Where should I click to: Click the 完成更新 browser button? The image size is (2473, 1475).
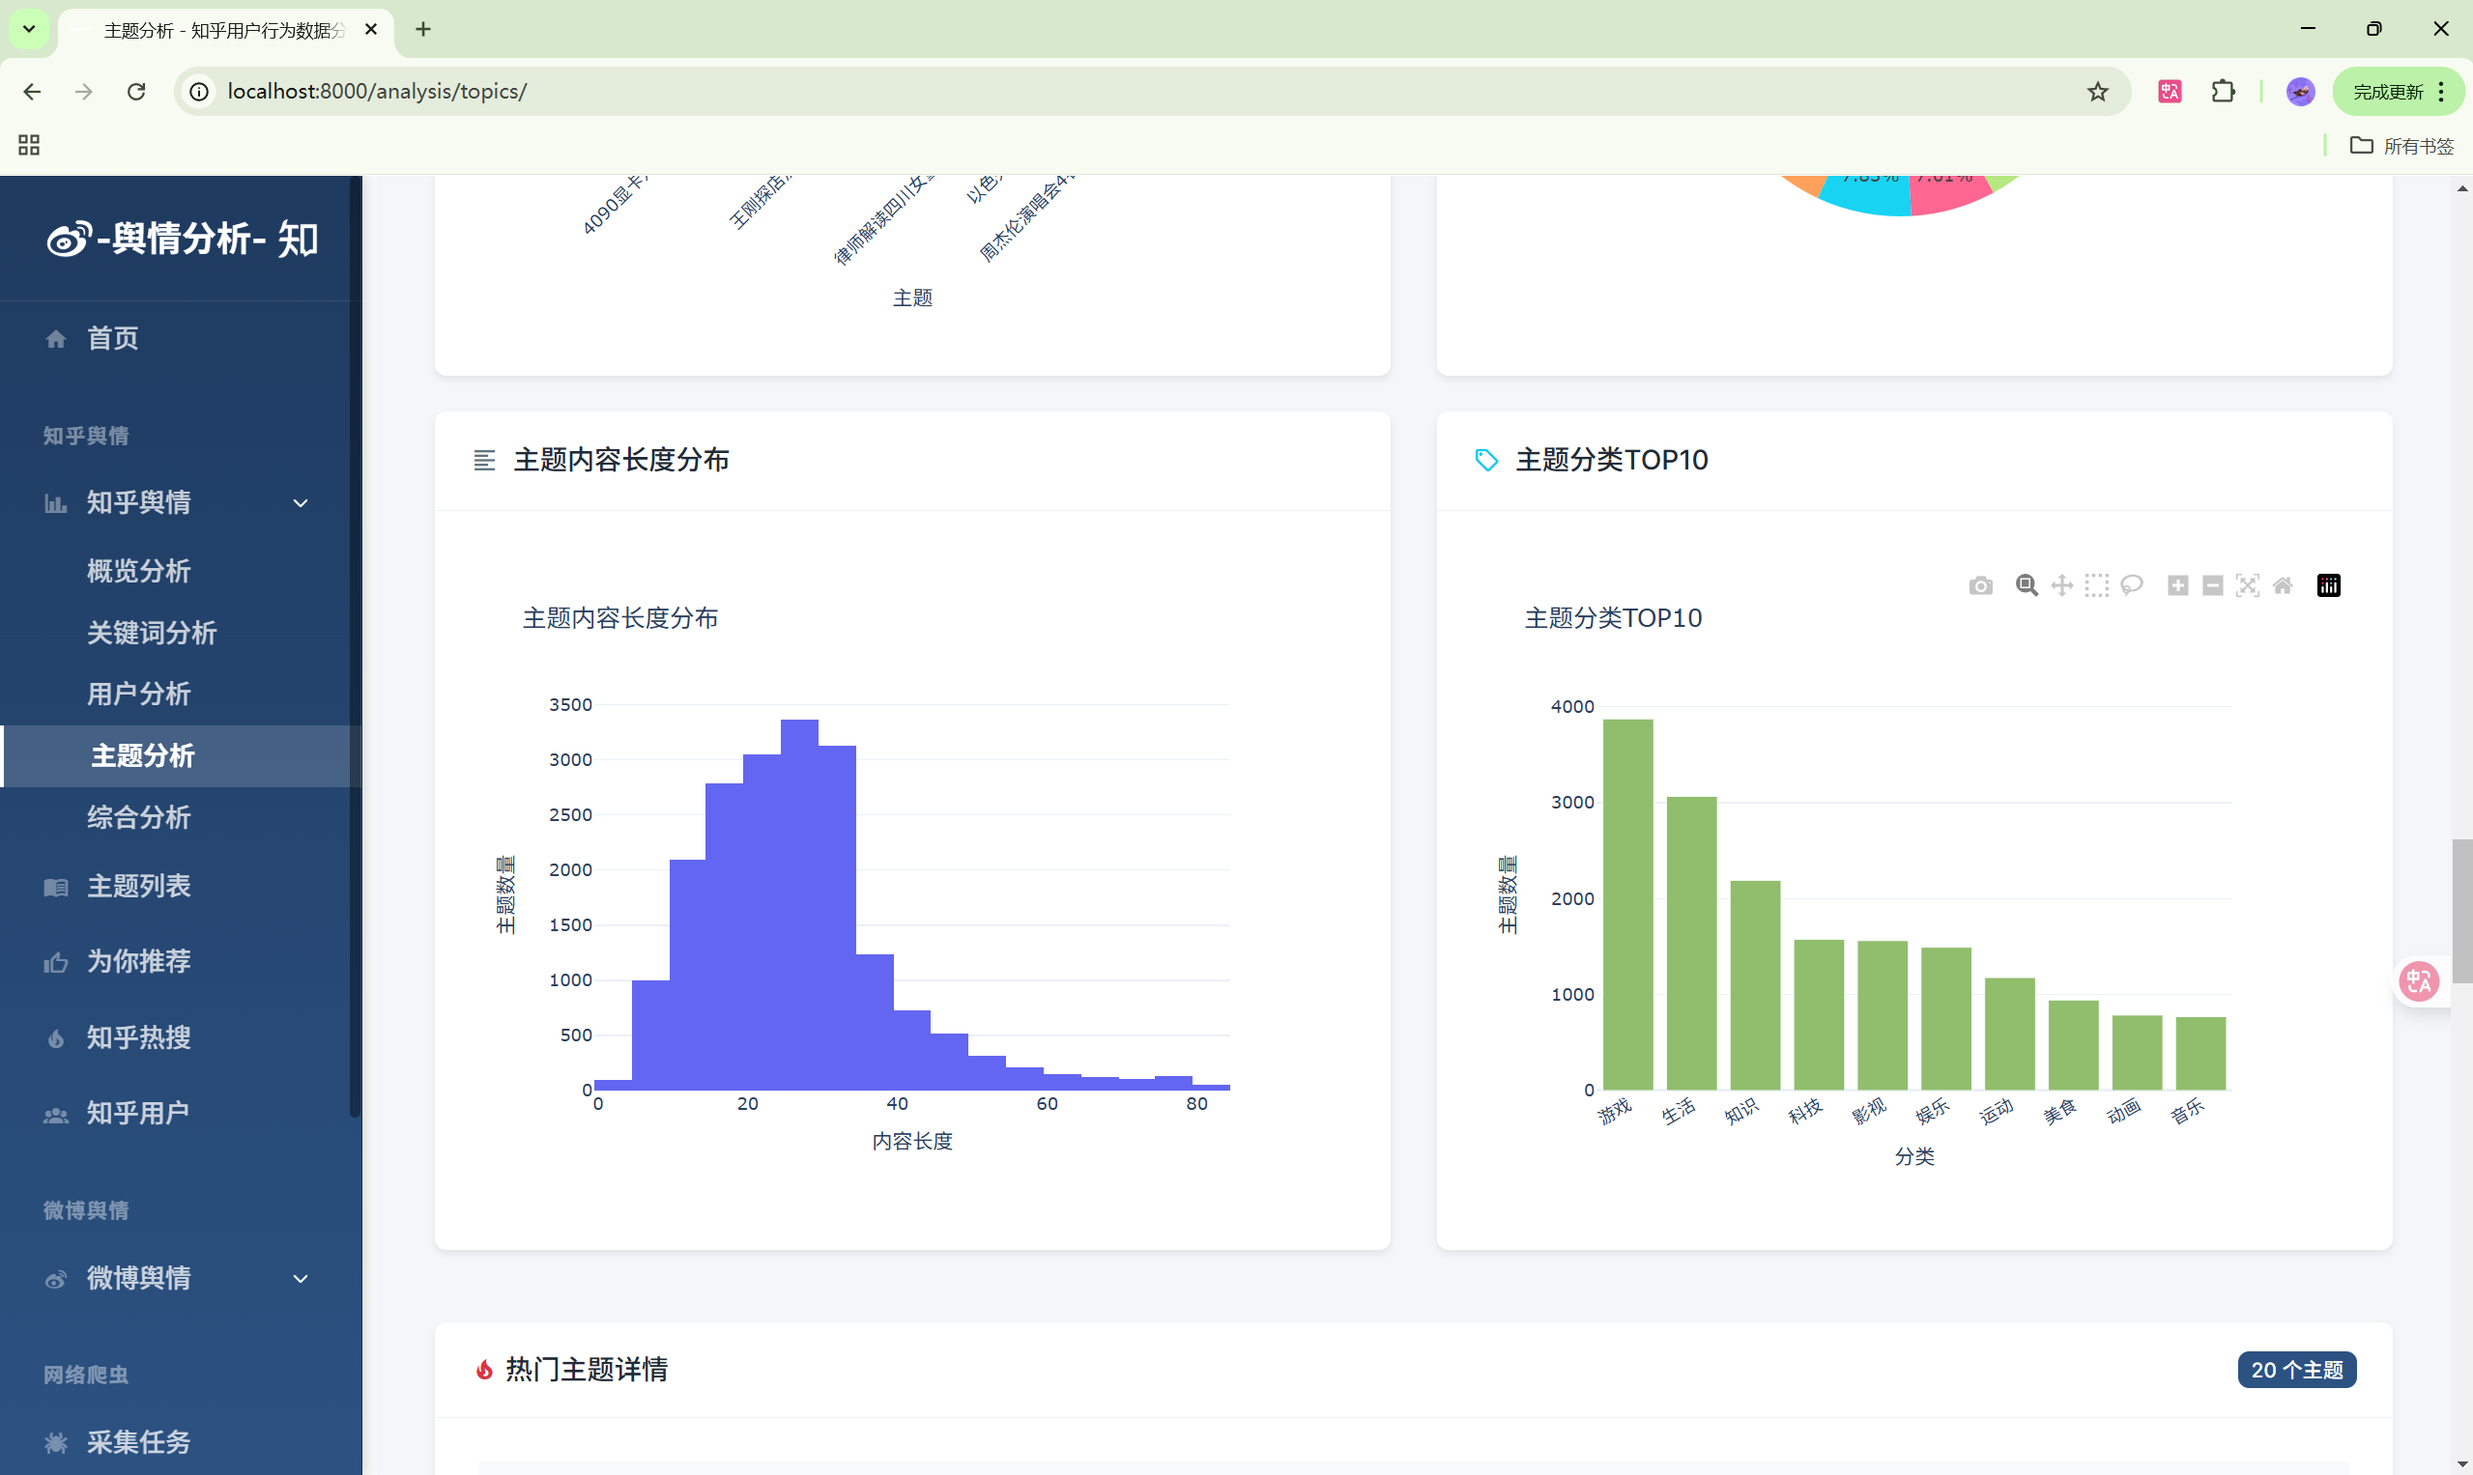(2388, 92)
